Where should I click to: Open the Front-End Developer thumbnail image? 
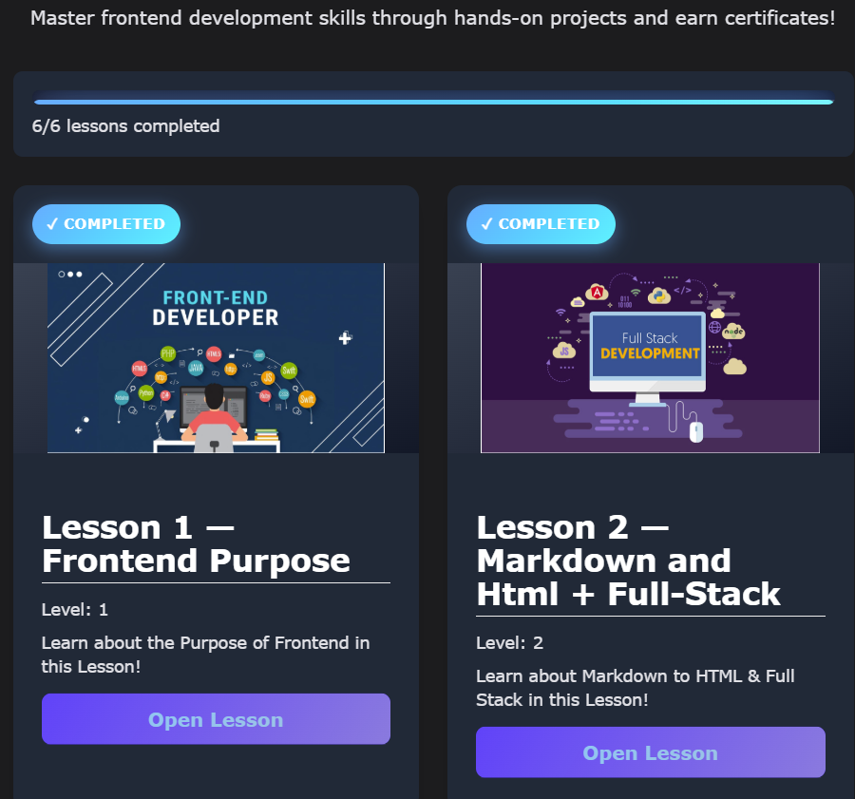tap(216, 358)
